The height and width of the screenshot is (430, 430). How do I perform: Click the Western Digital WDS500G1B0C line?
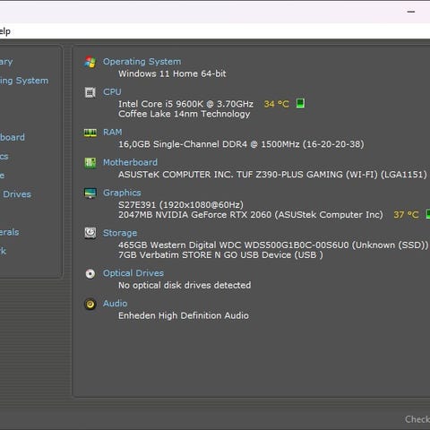(x=273, y=245)
